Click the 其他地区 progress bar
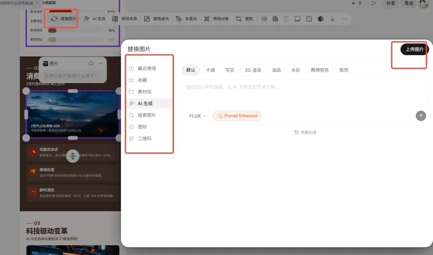 [x=75, y=40]
